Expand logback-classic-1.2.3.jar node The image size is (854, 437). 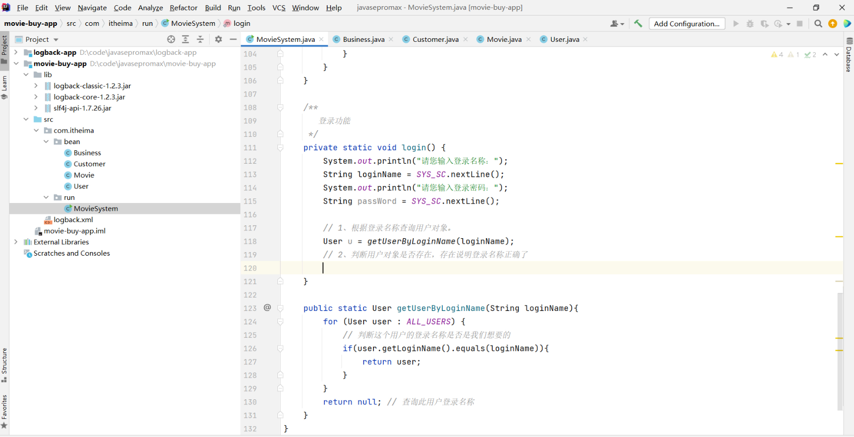tap(36, 86)
